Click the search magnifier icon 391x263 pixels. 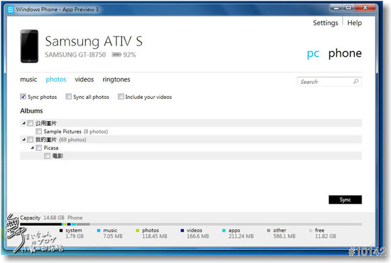coord(356,81)
